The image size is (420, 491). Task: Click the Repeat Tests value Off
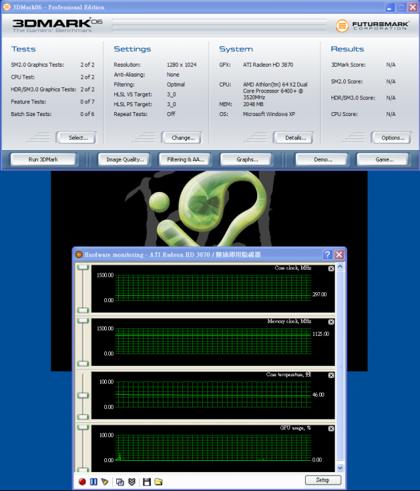(171, 114)
